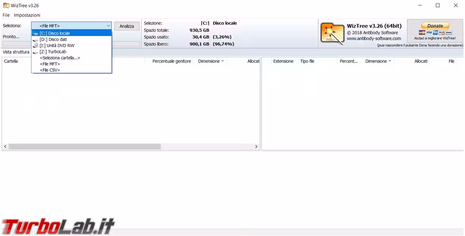Click the www.antibody-software.com text
The height and width of the screenshot is (236, 465).
click(374, 39)
